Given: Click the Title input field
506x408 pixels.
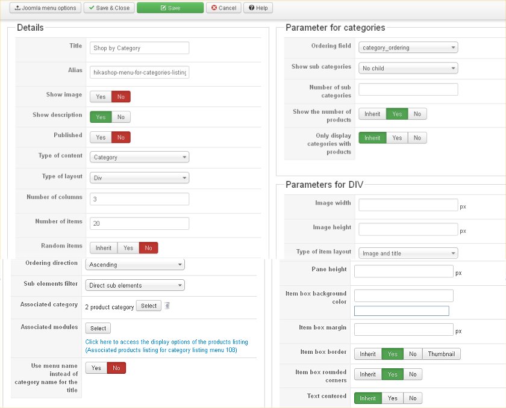Looking at the screenshot, I should tap(139, 48).
